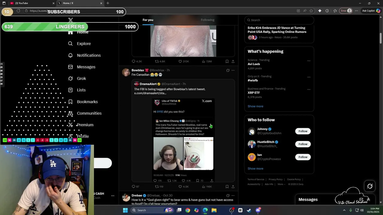Image resolution: width=383 pixels, height=215 pixels.
Task: Switch to the Following tab
Action: 208,20
